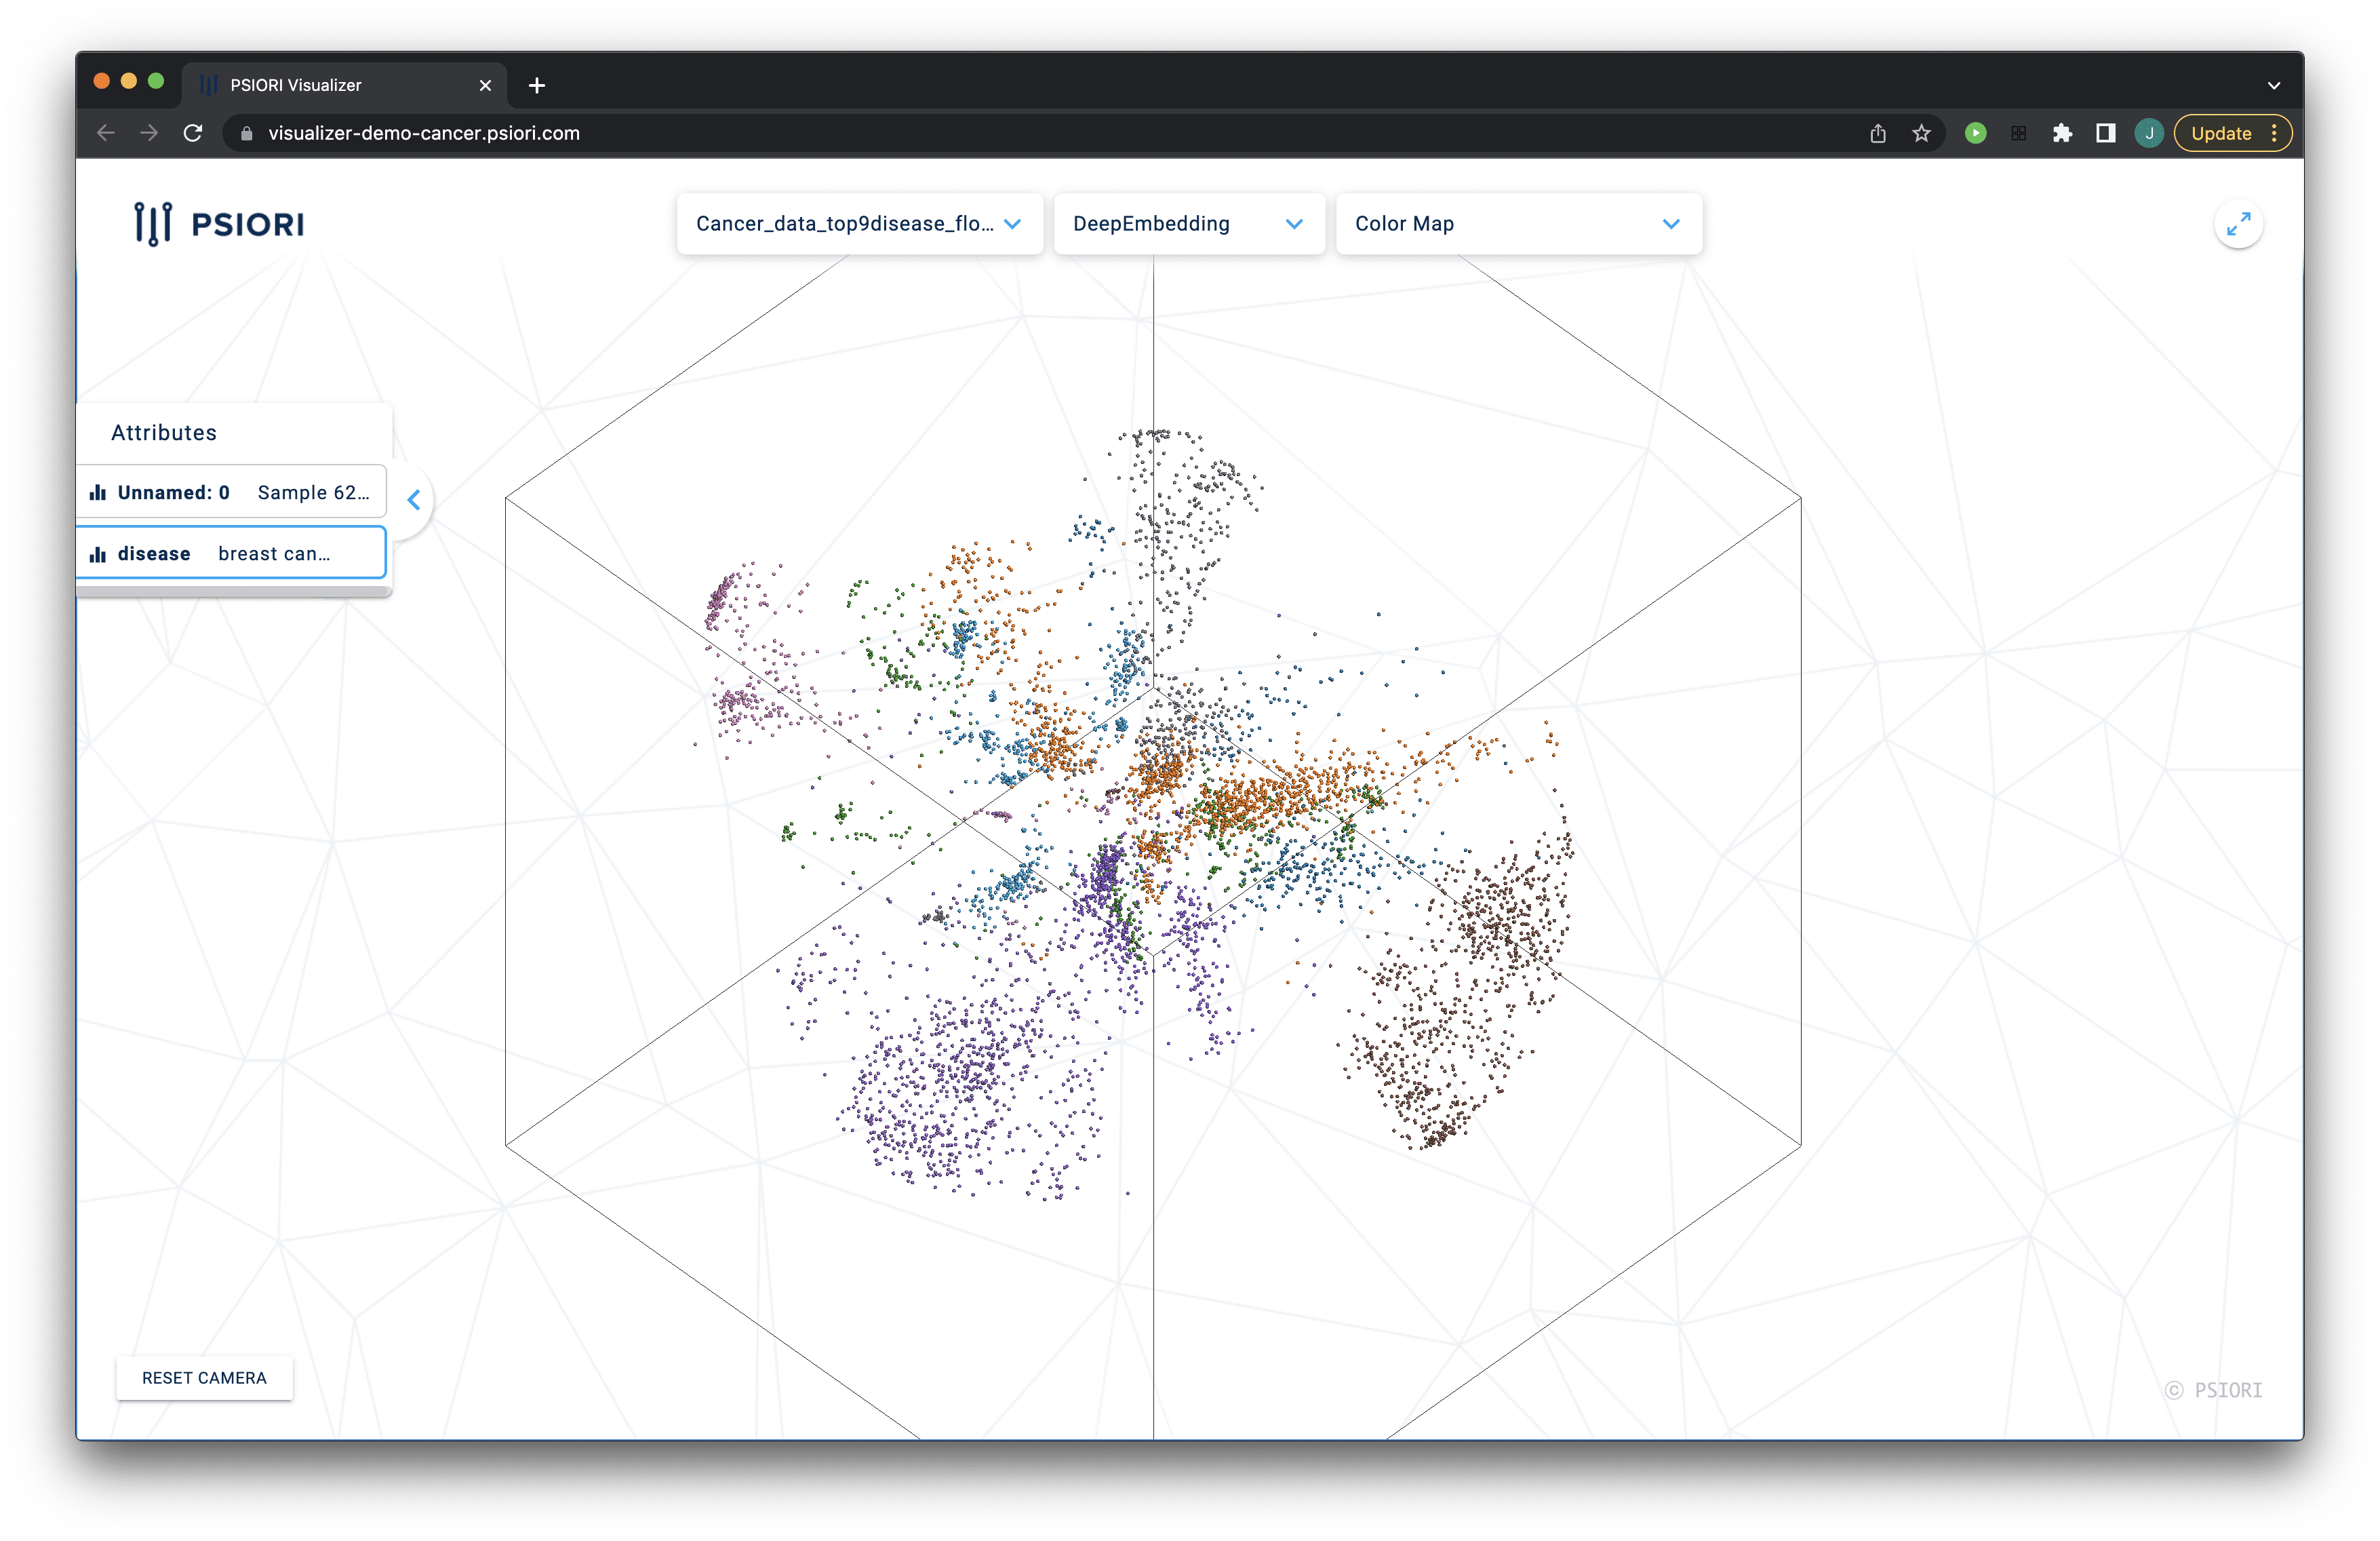2380x1541 pixels.
Task: Share this page using the share icon
Action: (x=1877, y=133)
